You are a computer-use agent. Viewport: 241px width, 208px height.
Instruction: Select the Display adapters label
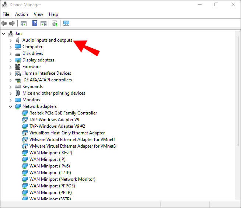click(x=38, y=60)
